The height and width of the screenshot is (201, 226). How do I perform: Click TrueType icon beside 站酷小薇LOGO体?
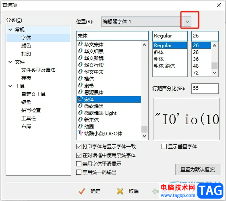(x=80, y=133)
